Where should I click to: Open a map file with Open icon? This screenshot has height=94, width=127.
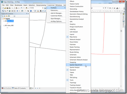(x=5, y=8)
